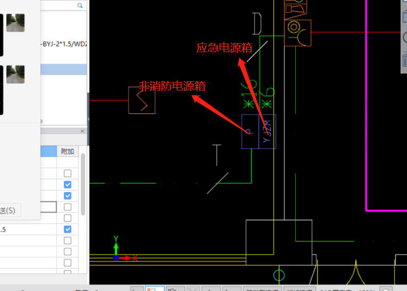Click the blue highlighted column header beside 附加
The image size is (407, 291).
48,151
